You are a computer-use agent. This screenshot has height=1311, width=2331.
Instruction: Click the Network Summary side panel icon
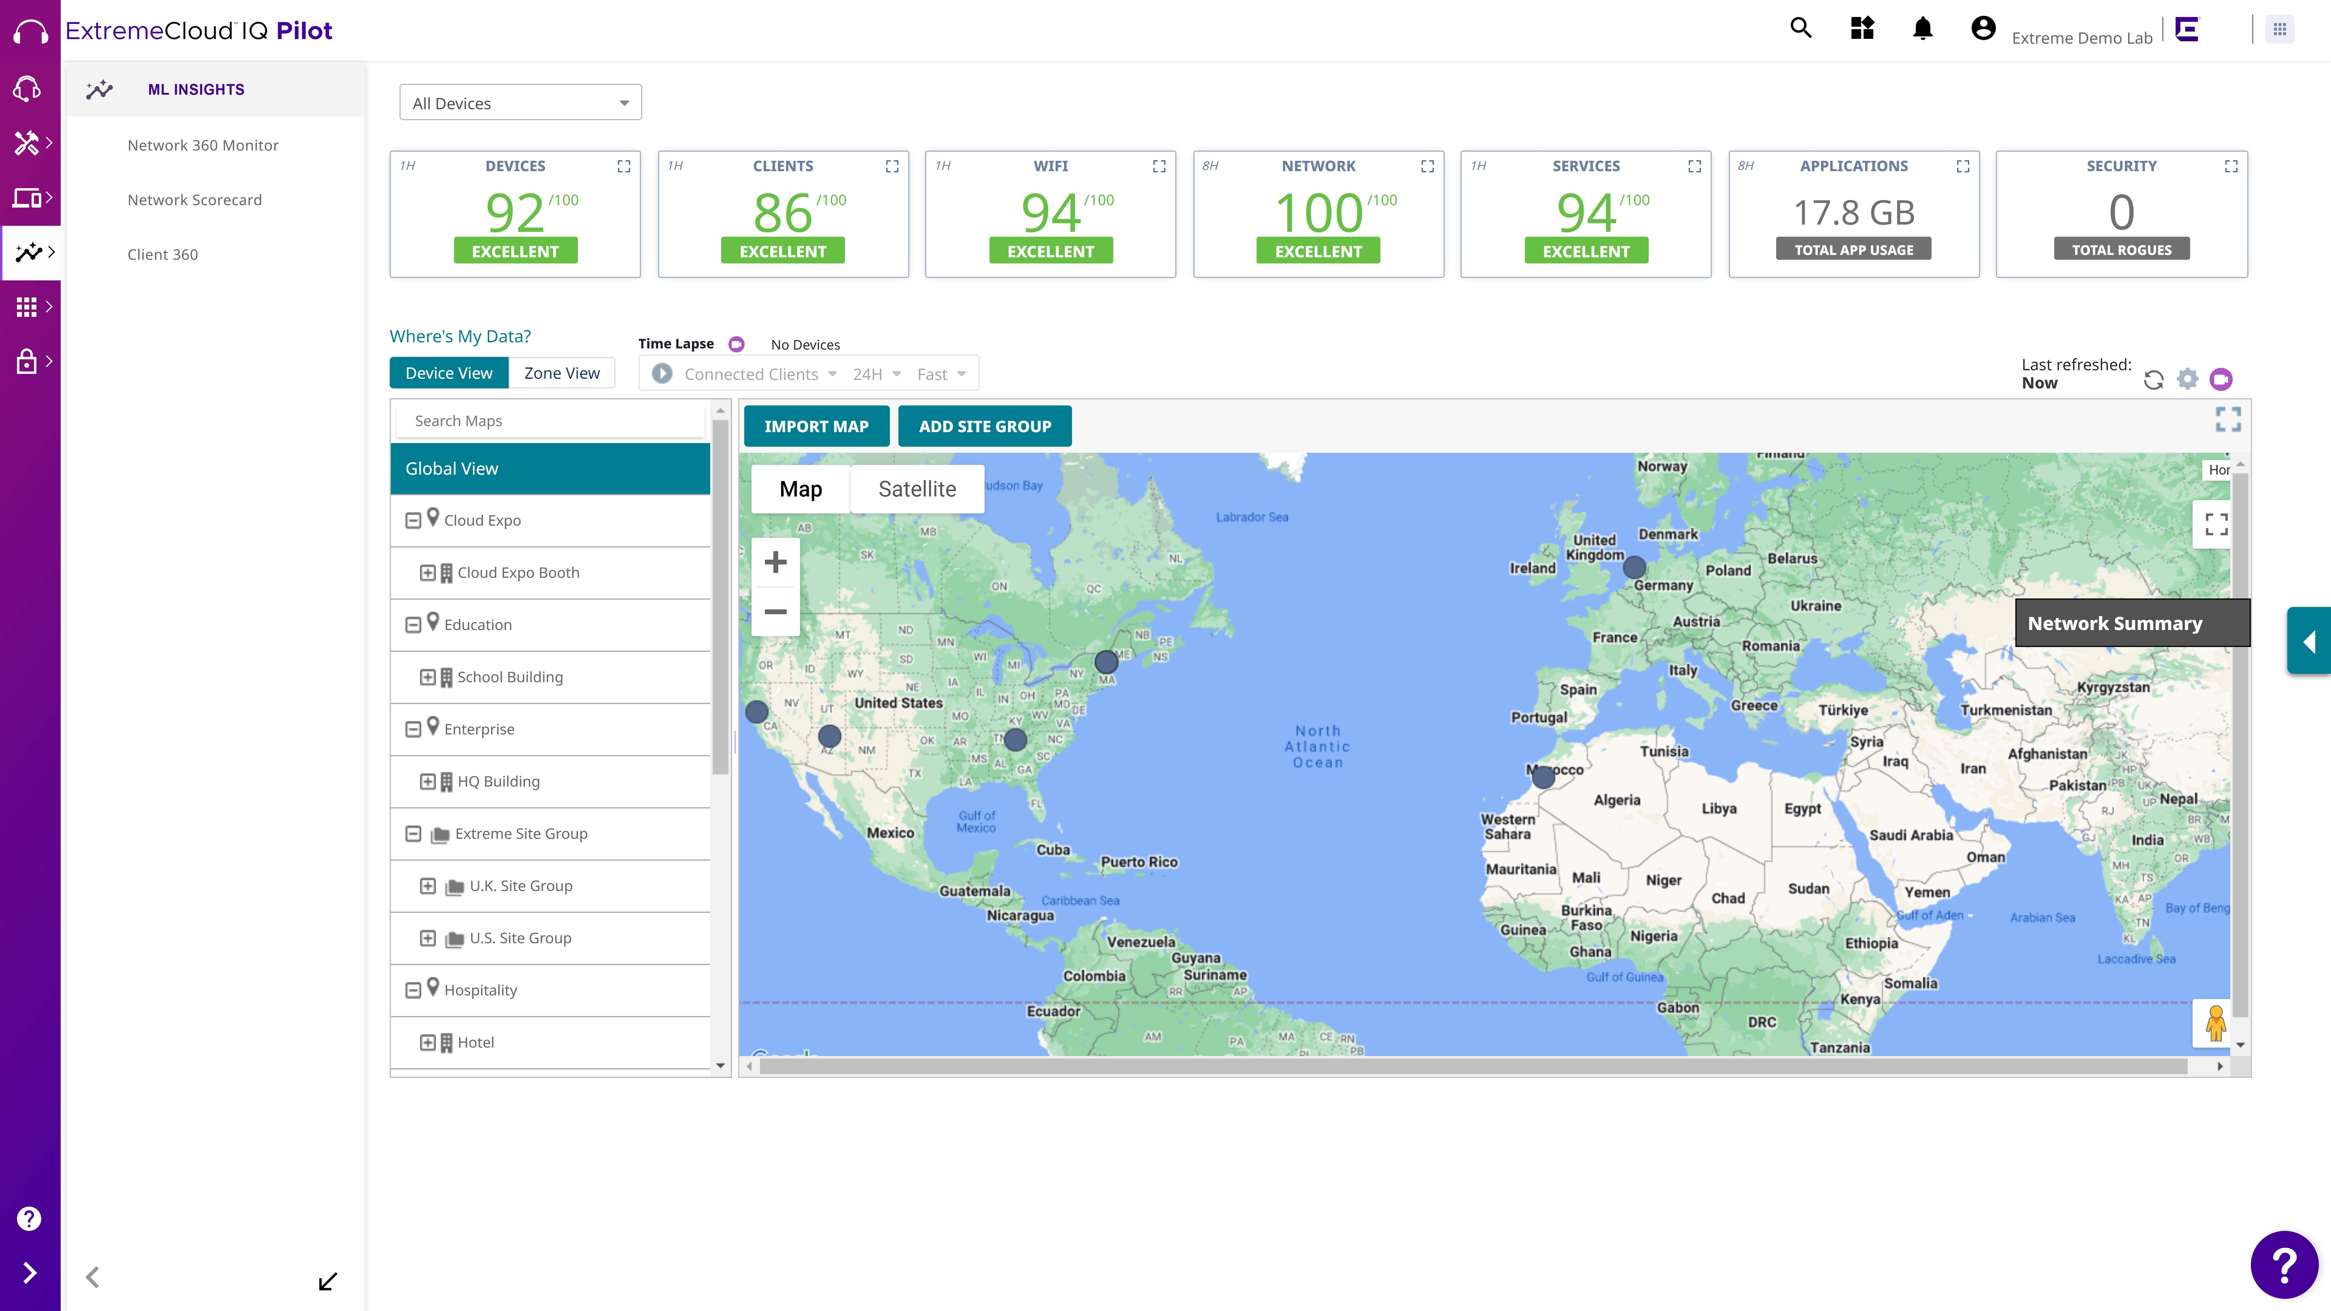[2307, 639]
